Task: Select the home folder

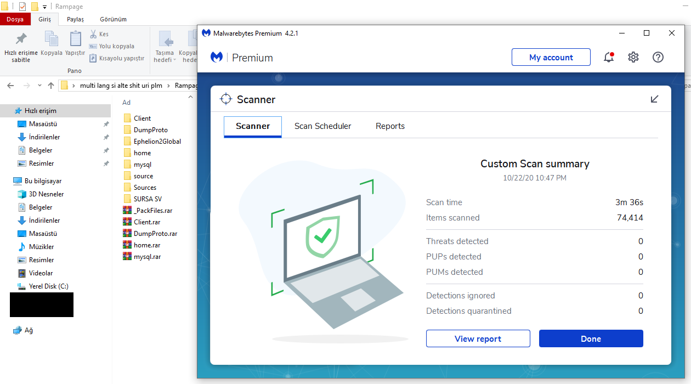Action: tap(137, 153)
